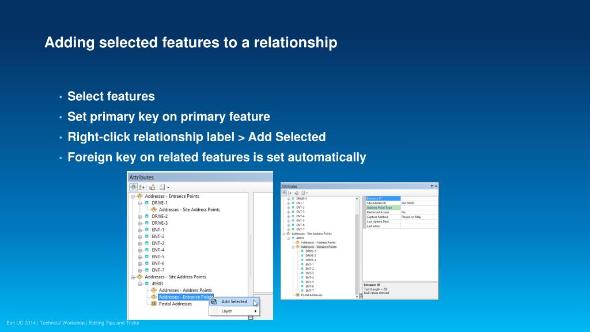The width and height of the screenshot is (590, 332).
Task: Select DRIVE-2 in smaller Attributes window
Action: point(311,255)
